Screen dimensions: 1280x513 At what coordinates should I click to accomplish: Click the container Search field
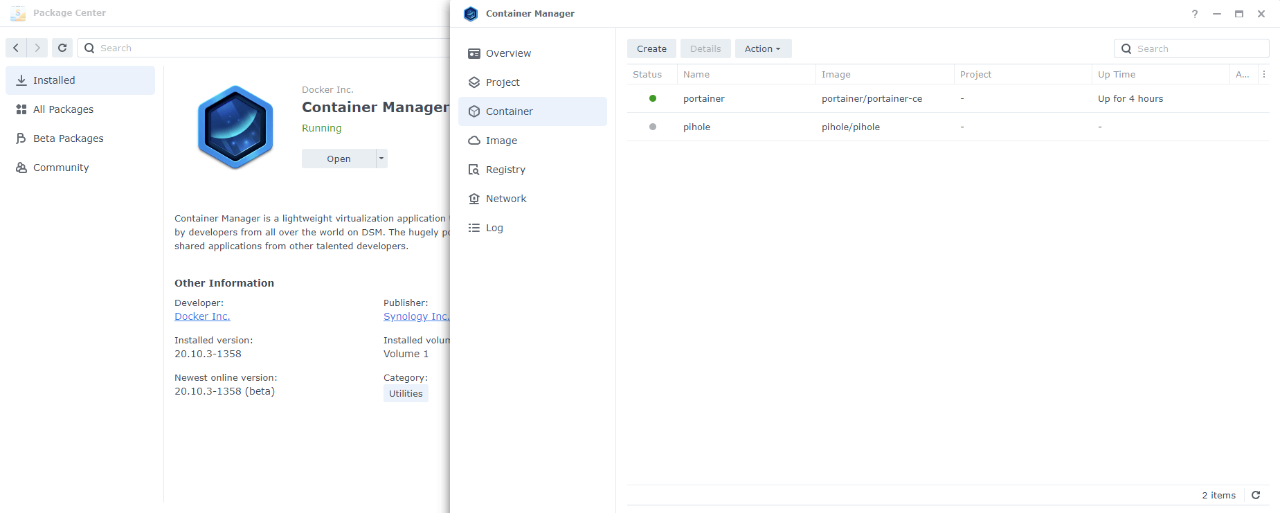1191,48
